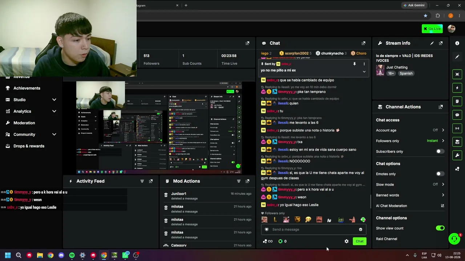
Task: Click Raid Channel option
Action: click(x=387, y=239)
